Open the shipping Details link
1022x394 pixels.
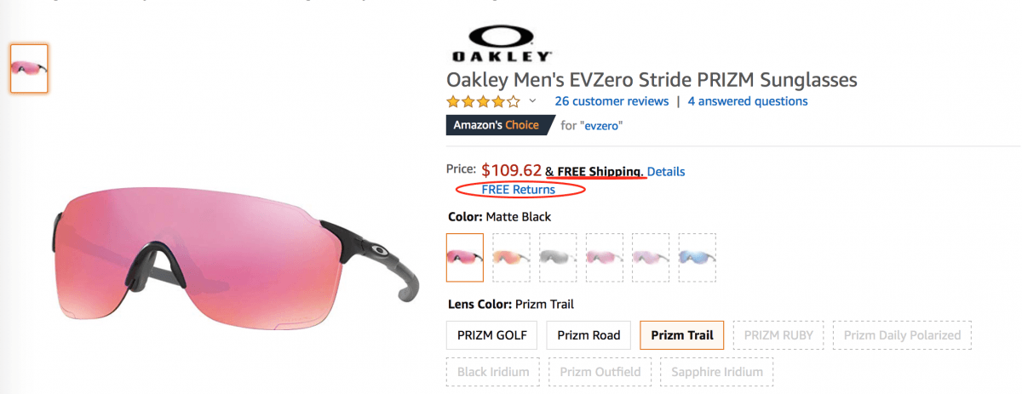pyautogui.click(x=666, y=171)
